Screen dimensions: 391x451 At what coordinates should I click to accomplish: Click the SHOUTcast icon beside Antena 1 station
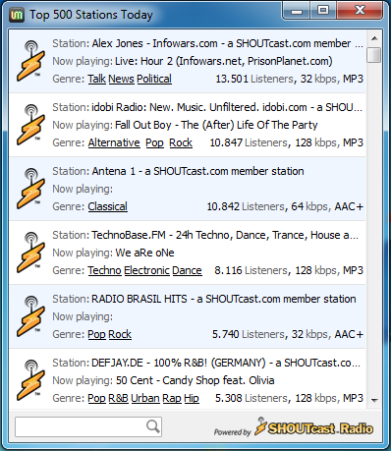(30, 189)
